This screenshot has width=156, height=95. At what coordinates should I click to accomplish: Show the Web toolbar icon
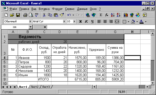94,15
